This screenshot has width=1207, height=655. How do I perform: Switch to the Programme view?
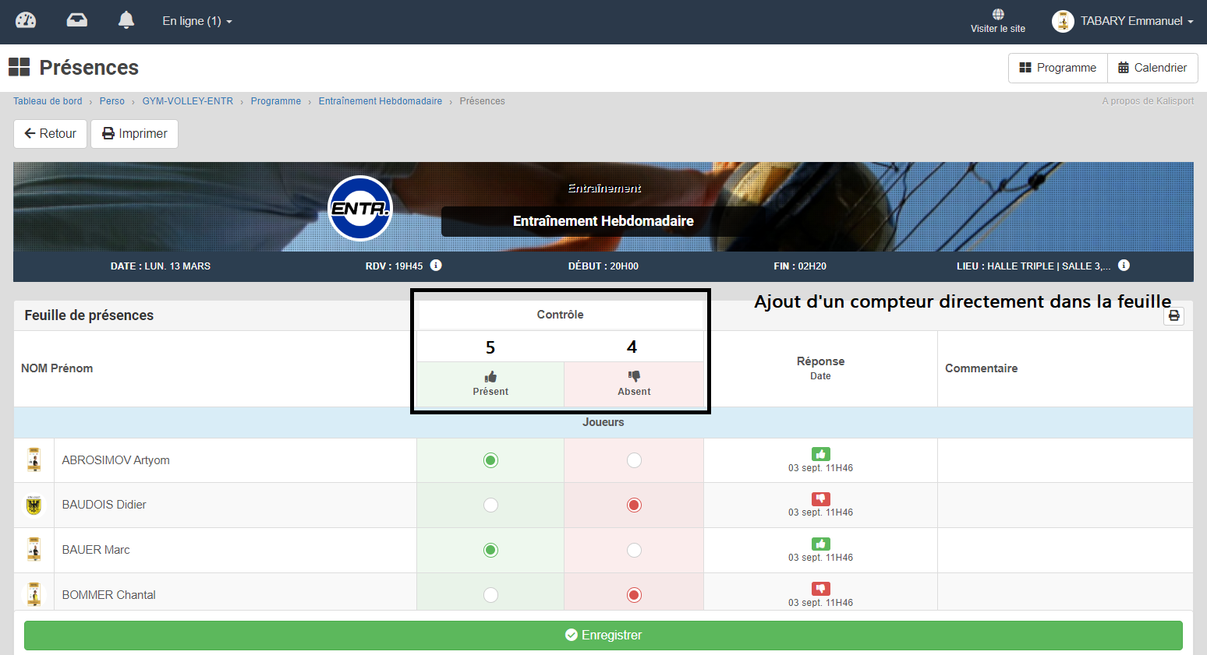(x=1057, y=68)
